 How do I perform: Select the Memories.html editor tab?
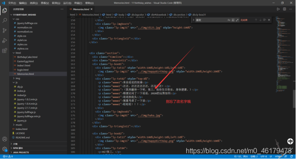pyautogui.click(x=81, y=9)
